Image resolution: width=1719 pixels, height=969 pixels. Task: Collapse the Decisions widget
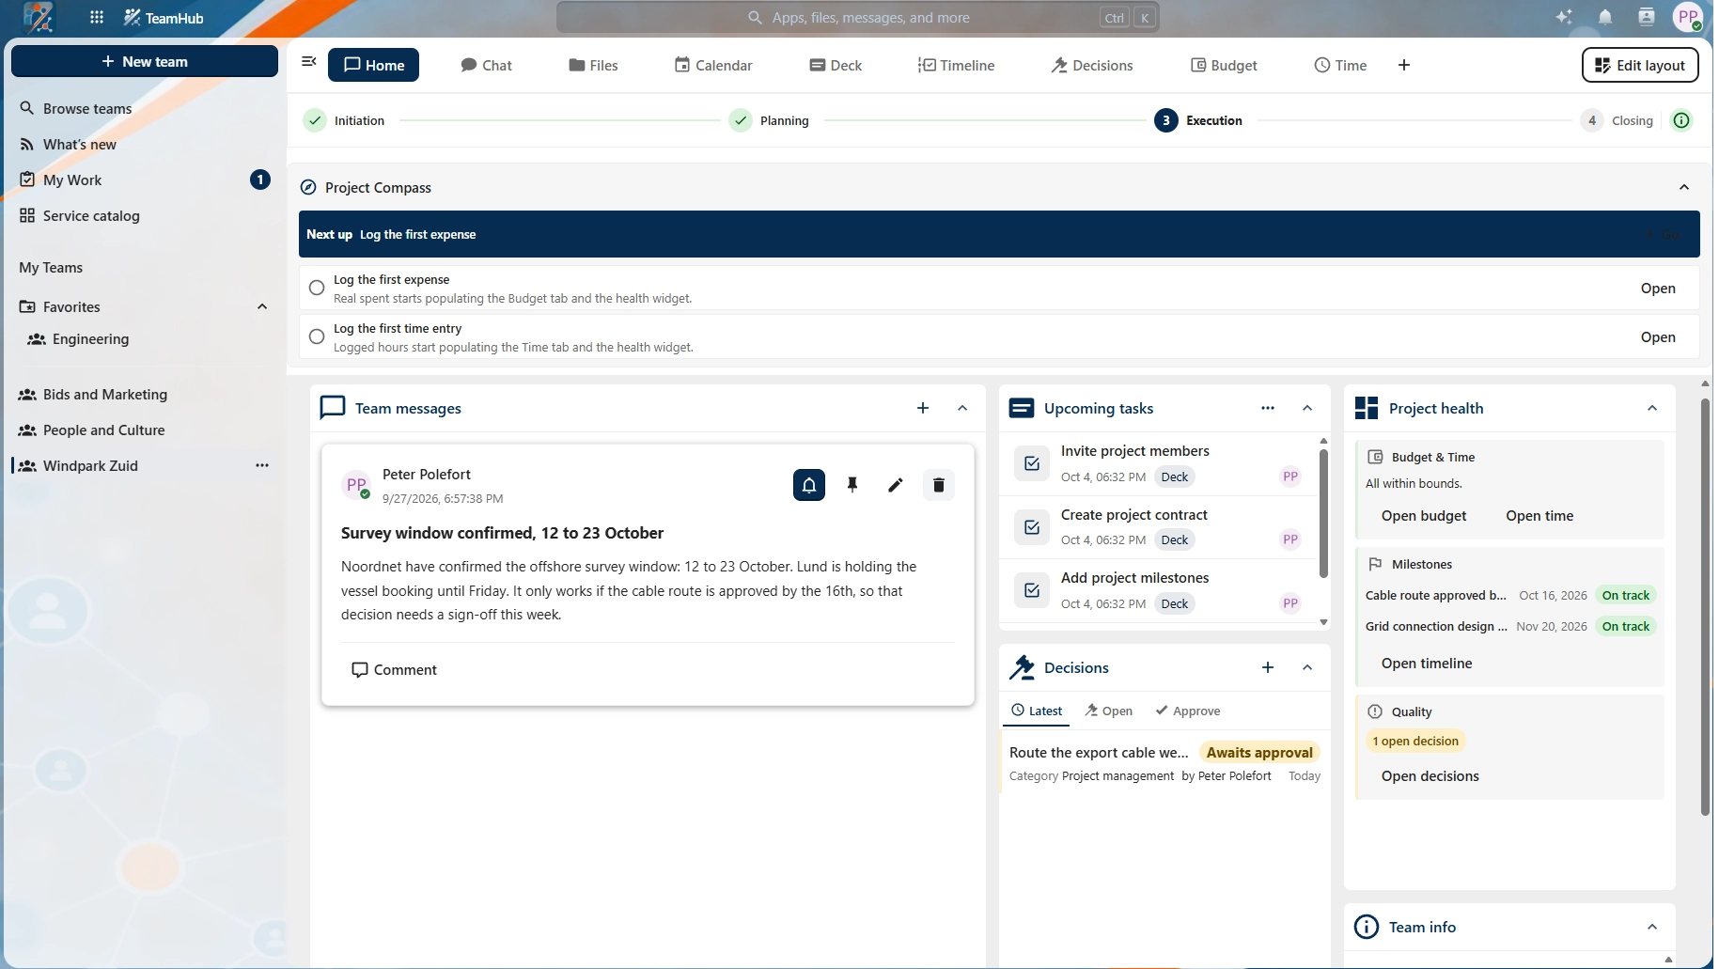(1307, 667)
